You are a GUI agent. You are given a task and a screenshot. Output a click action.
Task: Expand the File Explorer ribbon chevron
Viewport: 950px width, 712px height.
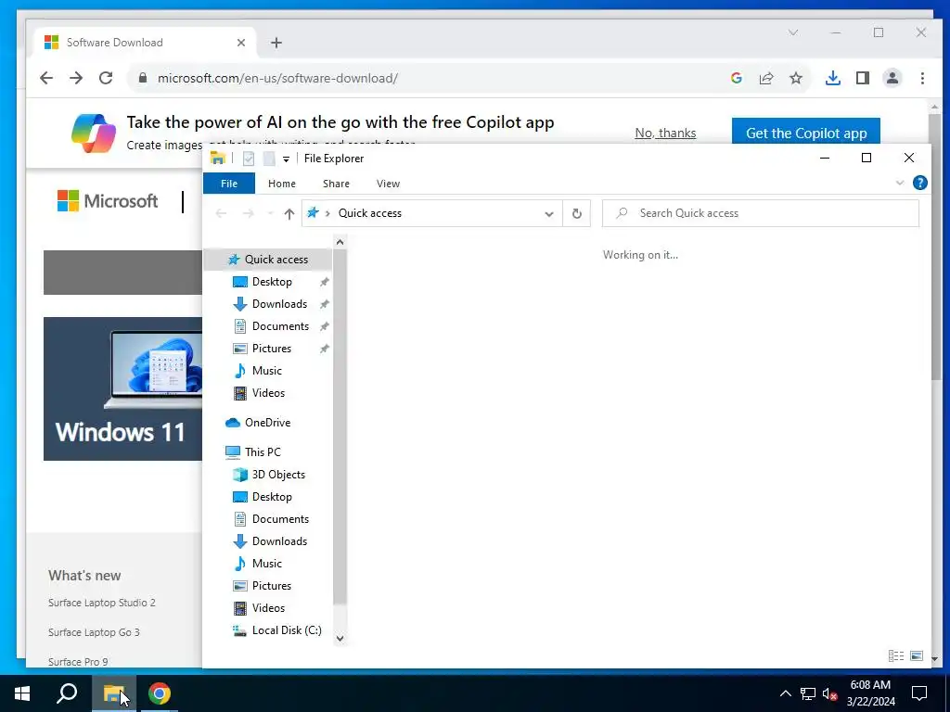[900, 183]
